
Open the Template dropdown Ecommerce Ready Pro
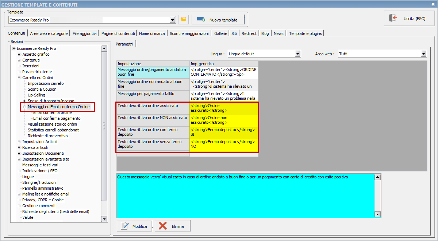coord(173,20)
